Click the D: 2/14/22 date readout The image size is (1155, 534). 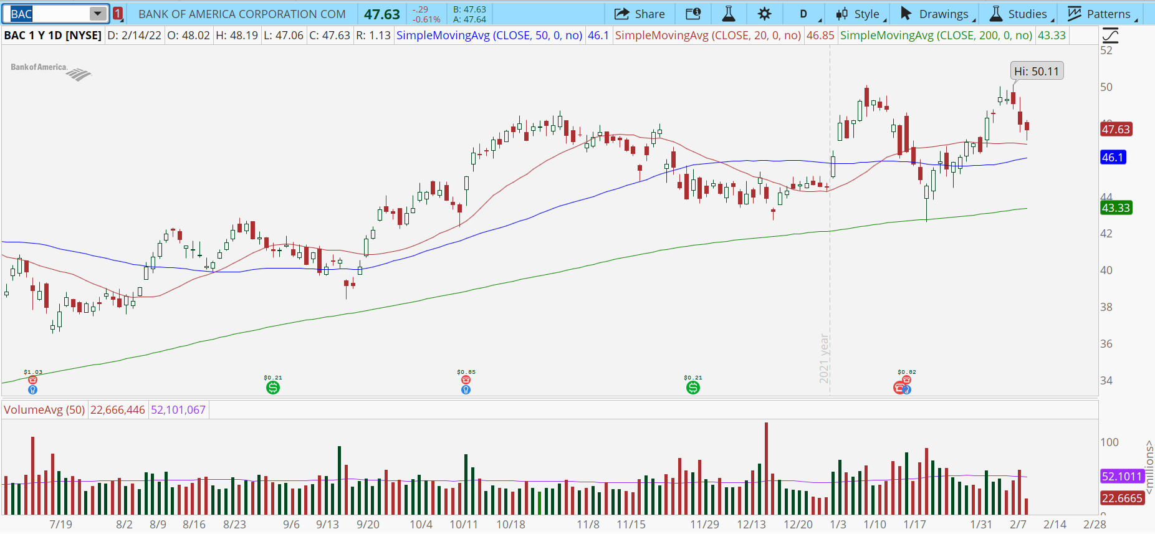point(135,36)
